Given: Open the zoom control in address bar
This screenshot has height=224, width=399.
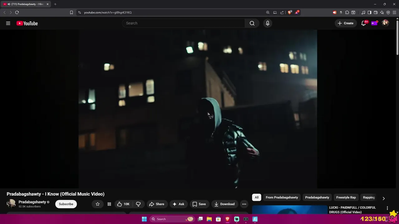Looking at the screenshot, I should pos(268,12).
